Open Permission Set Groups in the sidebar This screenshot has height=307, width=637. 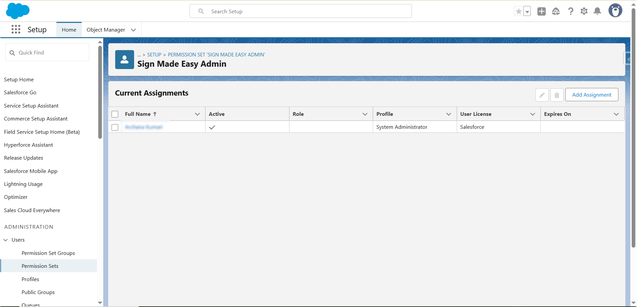tap(48, 253)
